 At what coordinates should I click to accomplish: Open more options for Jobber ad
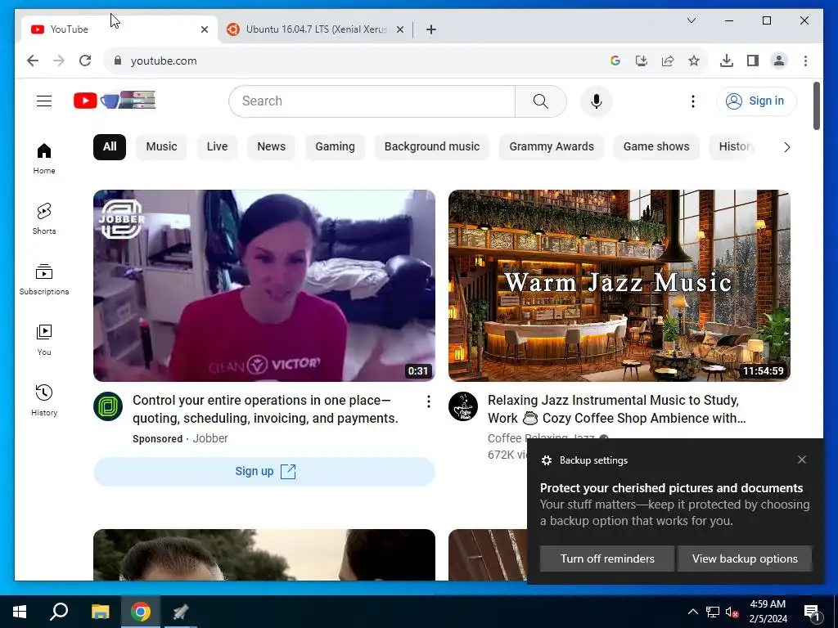coord(429,401)
